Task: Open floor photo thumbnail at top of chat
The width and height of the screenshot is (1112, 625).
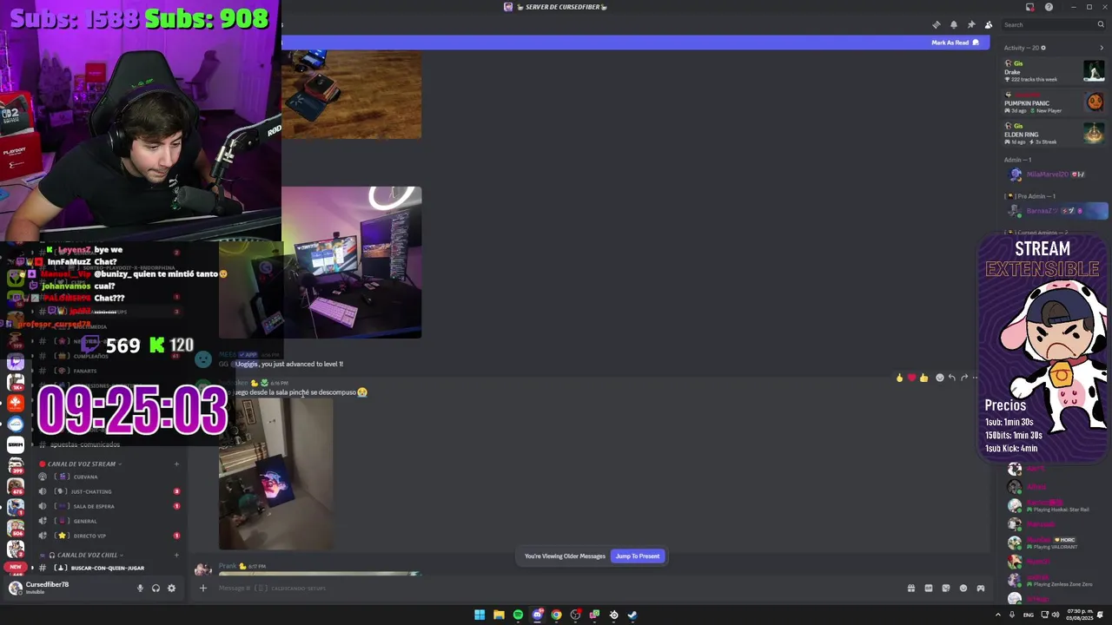Action: click(351, 95)
